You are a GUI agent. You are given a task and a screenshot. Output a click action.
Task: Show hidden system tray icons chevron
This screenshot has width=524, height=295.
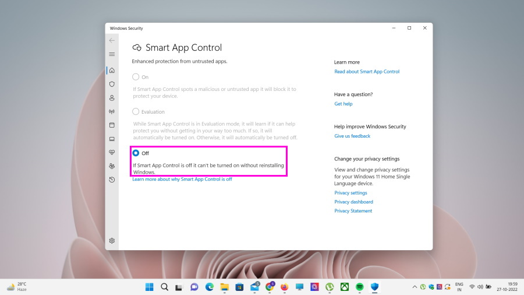click(415, 287)
